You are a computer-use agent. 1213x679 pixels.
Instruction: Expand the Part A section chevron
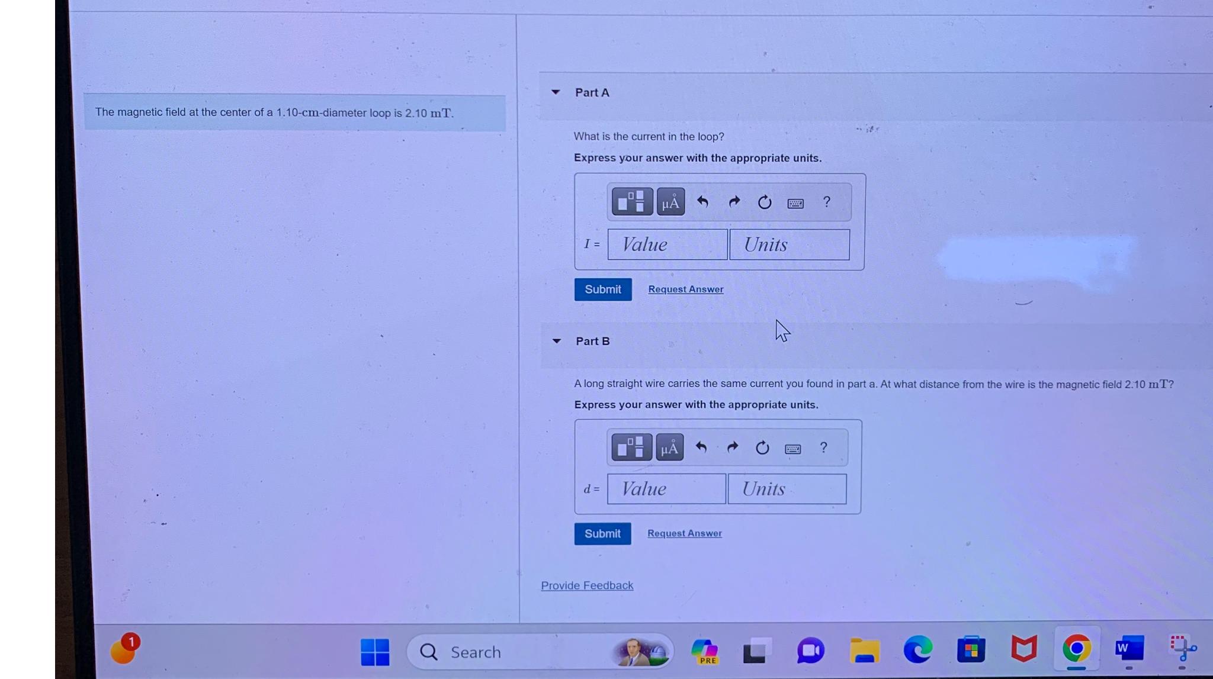(x=557, y=92)
